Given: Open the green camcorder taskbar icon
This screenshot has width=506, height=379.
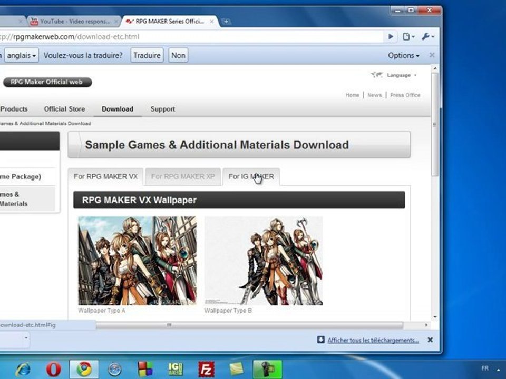Looking at the screenshot, I should pyautogui.click(x=268, y=370).
